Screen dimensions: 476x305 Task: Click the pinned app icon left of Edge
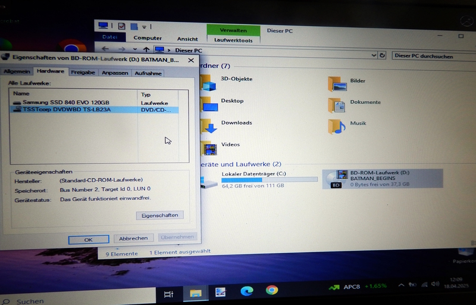[x=220, y=293]
